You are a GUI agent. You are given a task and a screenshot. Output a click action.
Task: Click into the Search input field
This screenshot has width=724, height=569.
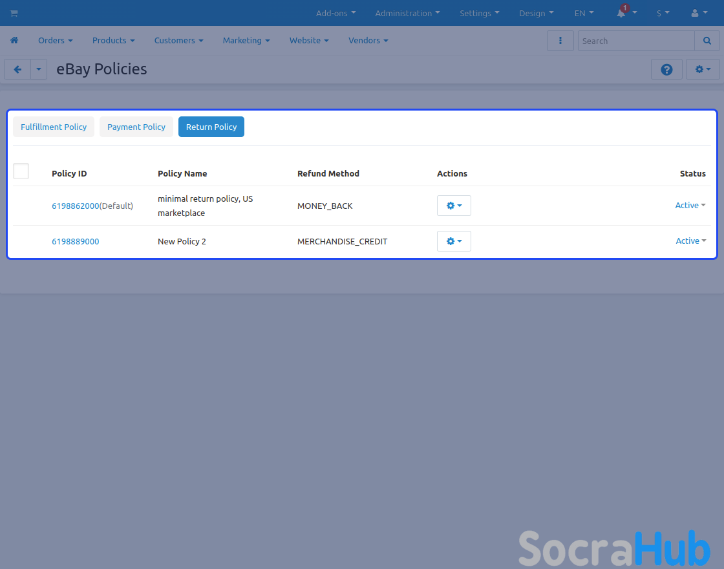click(x=635, y=41)
